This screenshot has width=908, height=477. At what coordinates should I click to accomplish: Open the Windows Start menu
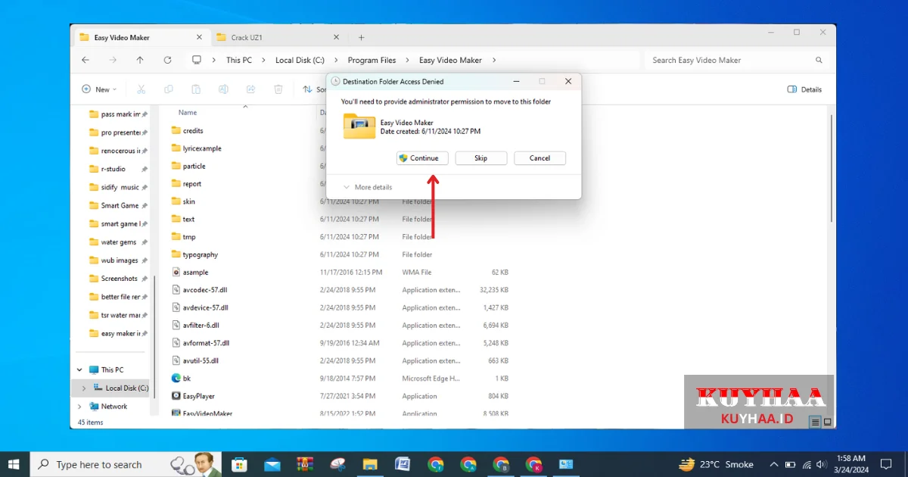[x=14, y=464]
